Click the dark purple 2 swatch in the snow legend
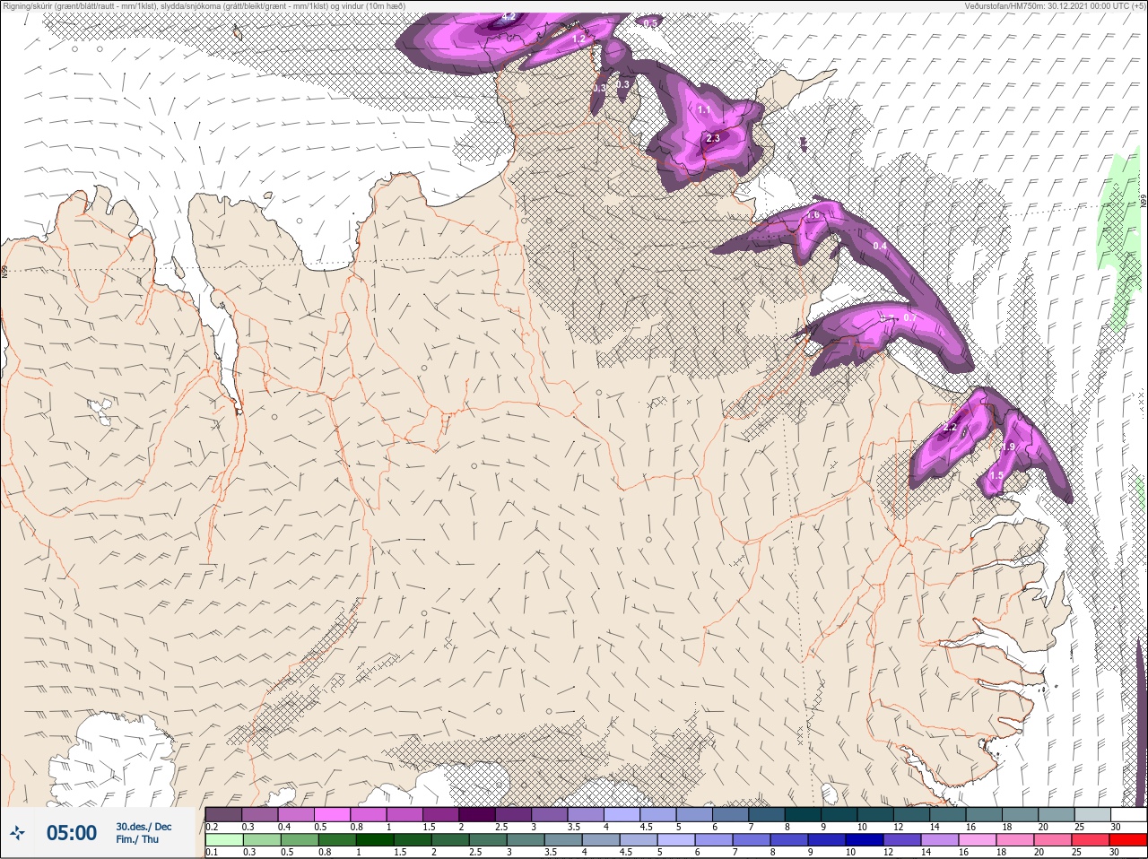The width and height of the screenshot is (1148, 859). coord(477,814)
